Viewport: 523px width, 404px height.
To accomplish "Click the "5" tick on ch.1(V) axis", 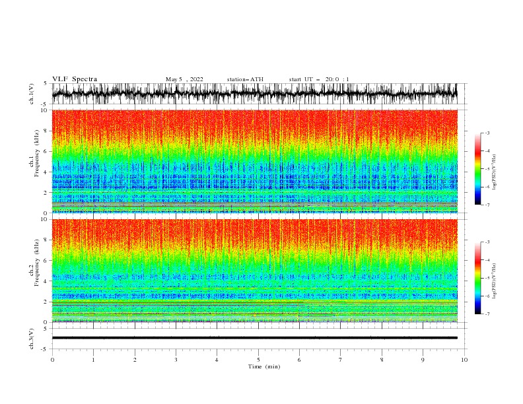I will pyautogui.click(x=46, y=84).
